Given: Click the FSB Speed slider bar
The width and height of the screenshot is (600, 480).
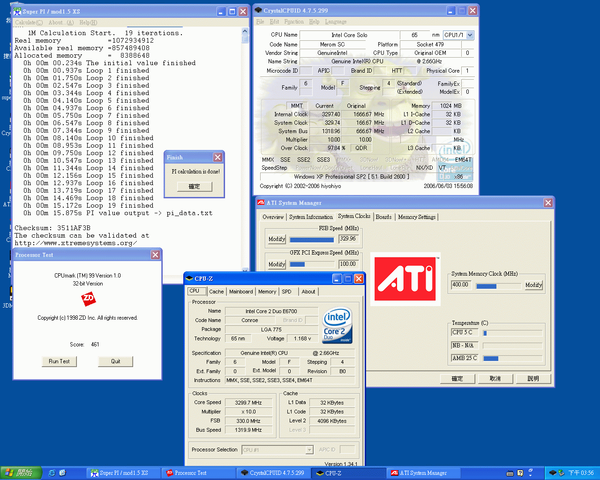Looking at the screenshot, I should (312, 240).
